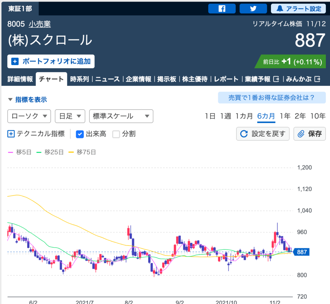330x304 pixels.
Task: Add stock with ポートフォリオに追加 button
Action: (51, 61)
